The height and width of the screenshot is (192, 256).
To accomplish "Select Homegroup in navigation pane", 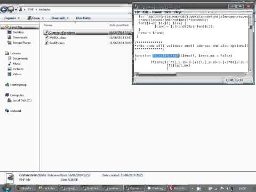I will coord(18,85).
